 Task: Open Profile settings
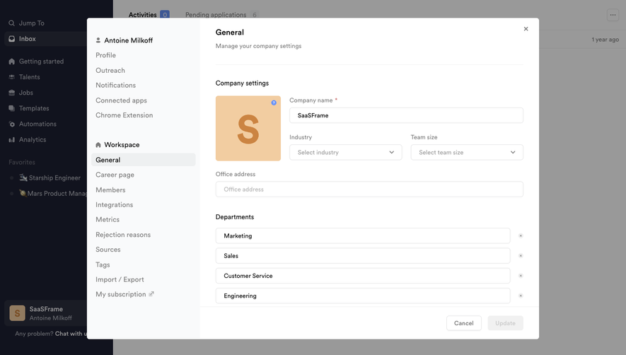click(106, 55)
